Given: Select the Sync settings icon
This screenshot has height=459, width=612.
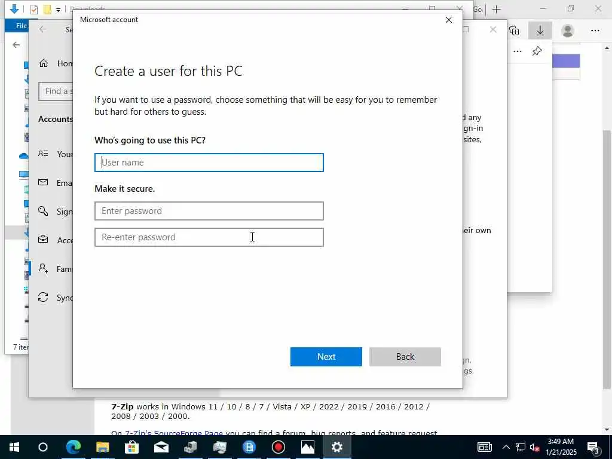Looking at the screenshot, I should [43, 298].
